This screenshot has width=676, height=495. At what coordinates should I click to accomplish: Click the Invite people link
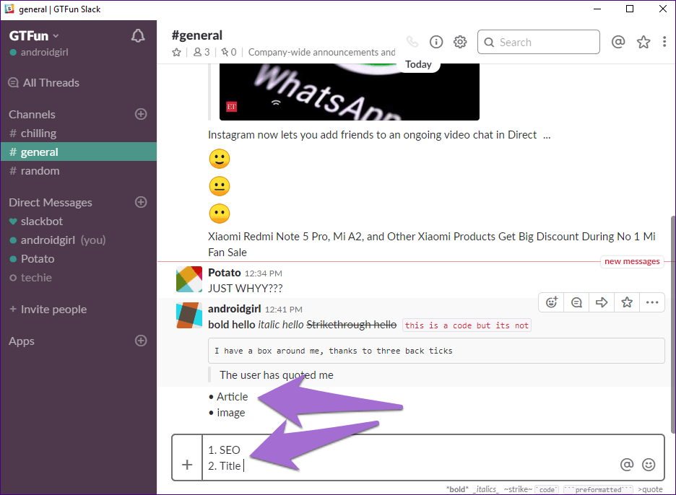tap(48, 310)
